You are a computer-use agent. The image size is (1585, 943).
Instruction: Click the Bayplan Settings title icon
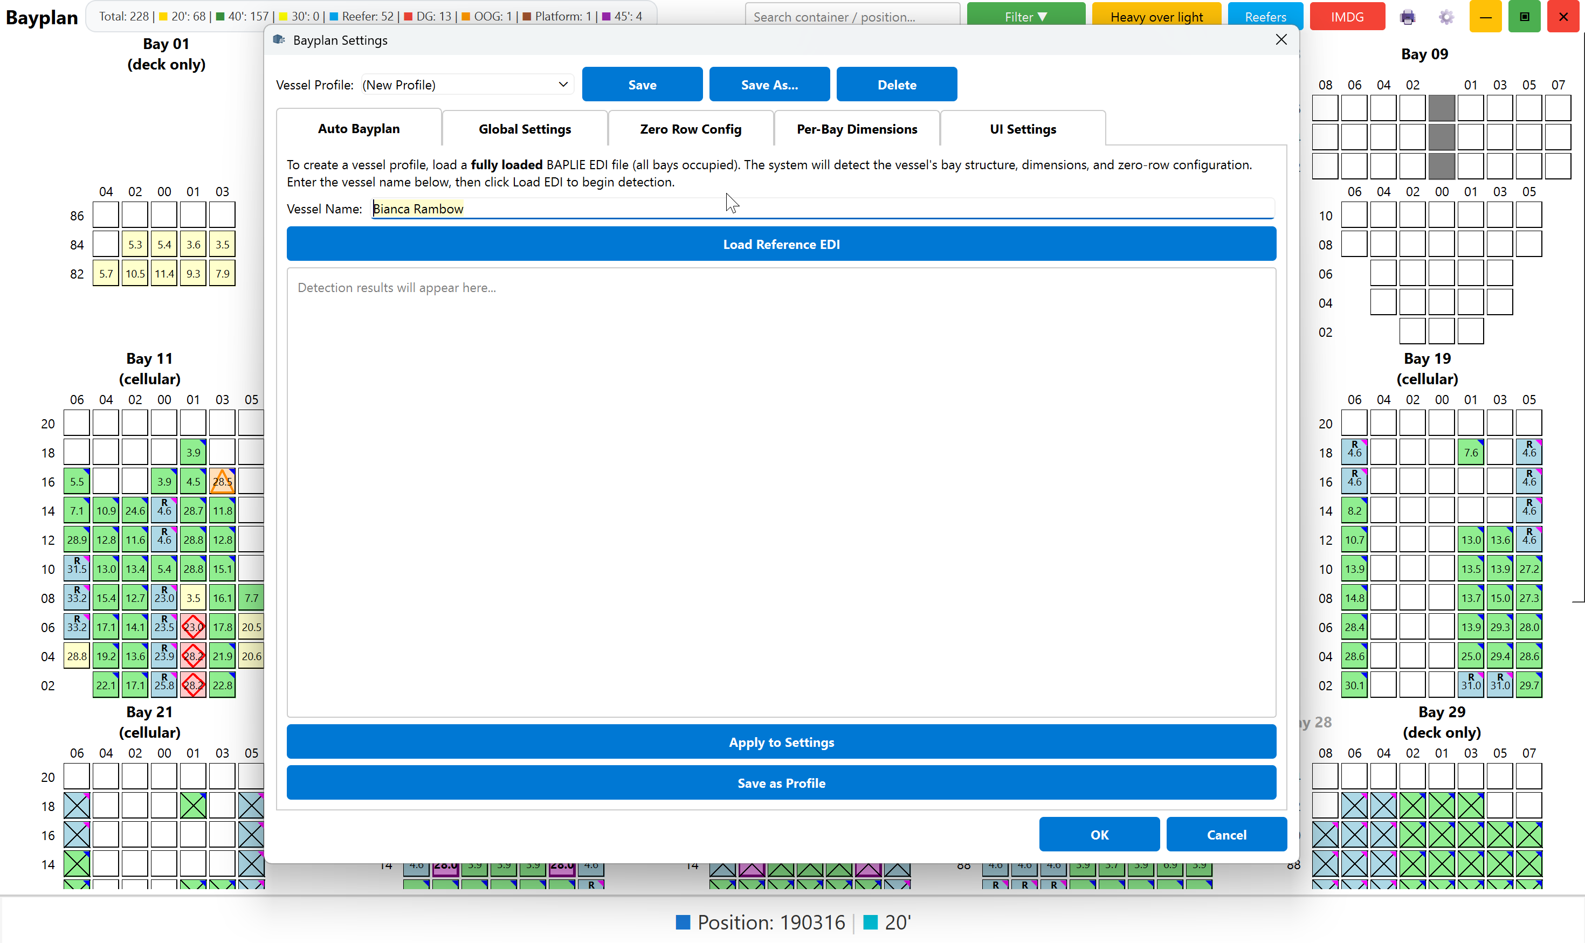279,40
